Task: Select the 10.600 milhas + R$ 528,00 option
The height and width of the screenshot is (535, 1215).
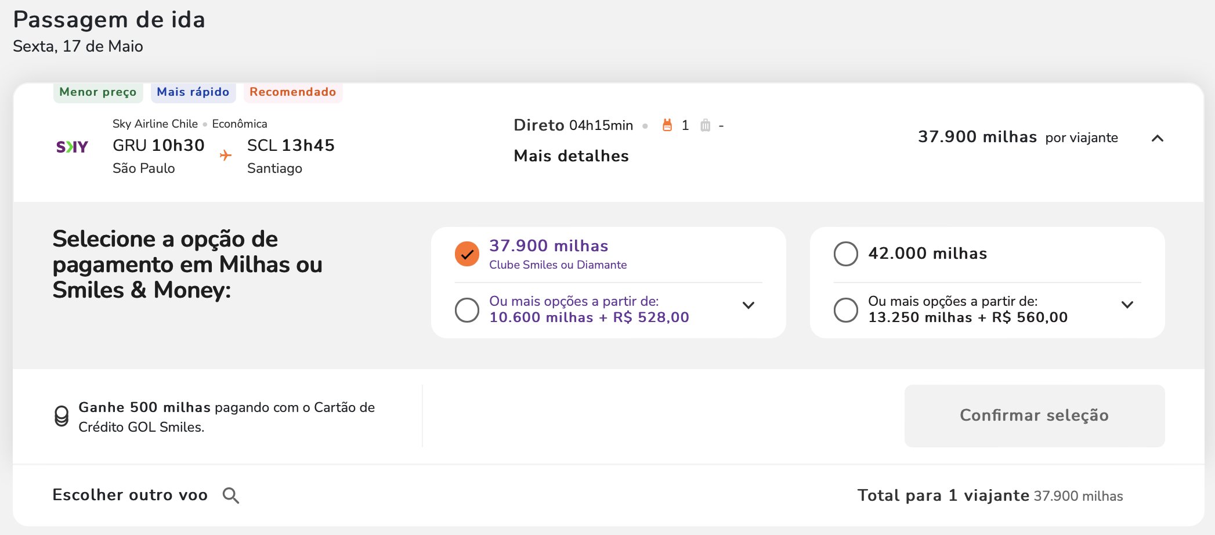Action: [x=467, y=310]
